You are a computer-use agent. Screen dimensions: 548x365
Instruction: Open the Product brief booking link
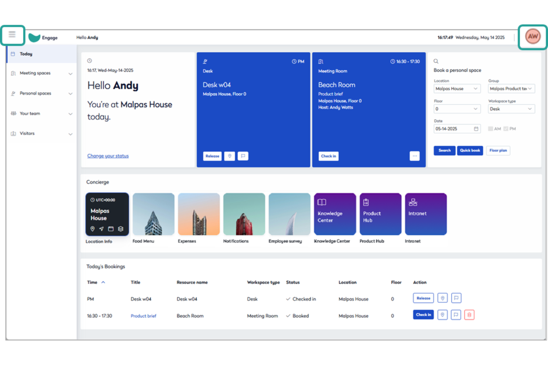tap(144, 316)
